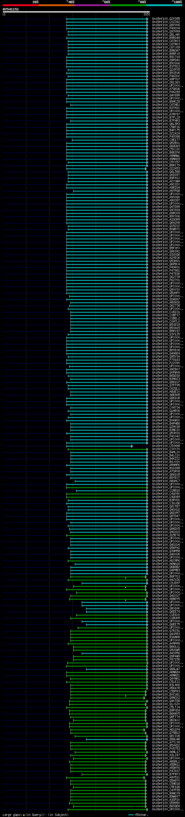Click hit label UniRef100_Q81363

166,83
